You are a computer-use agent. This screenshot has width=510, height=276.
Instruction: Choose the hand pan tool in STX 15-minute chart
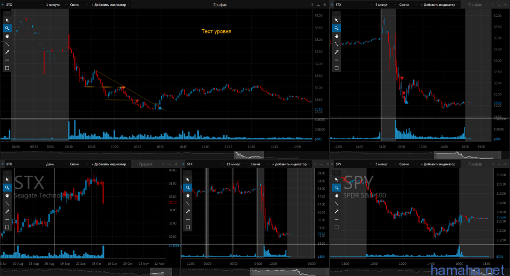(x=188, y=195)
